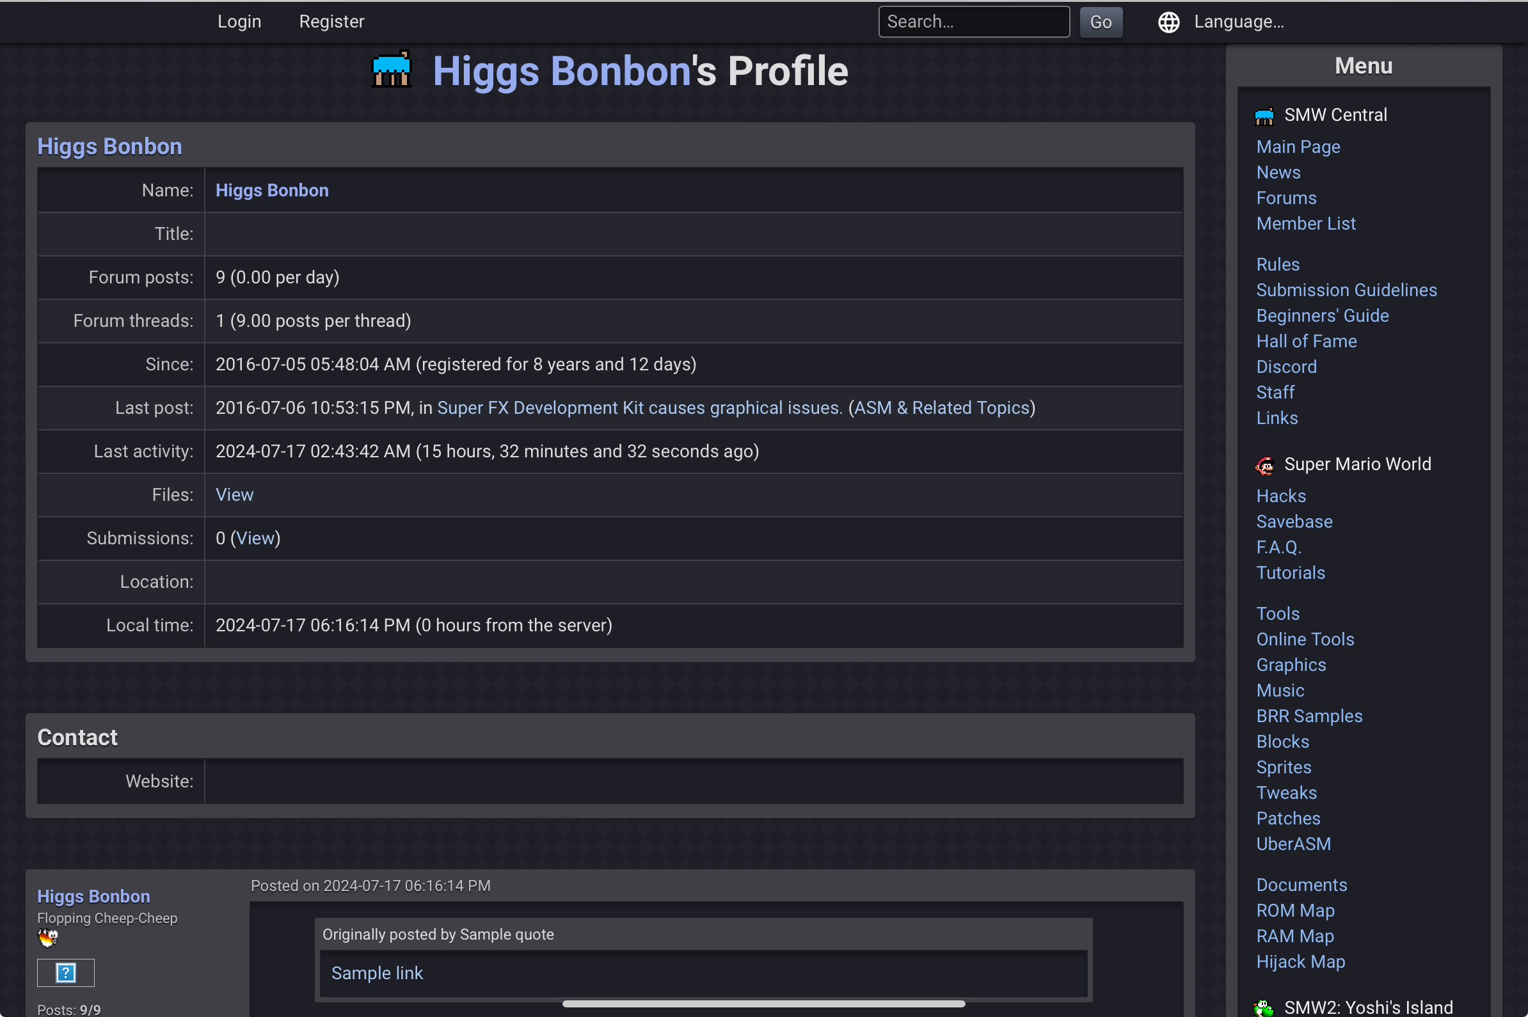1528x1017 pixels.
Task: Open the Music link
Action: coord(1280,690)
